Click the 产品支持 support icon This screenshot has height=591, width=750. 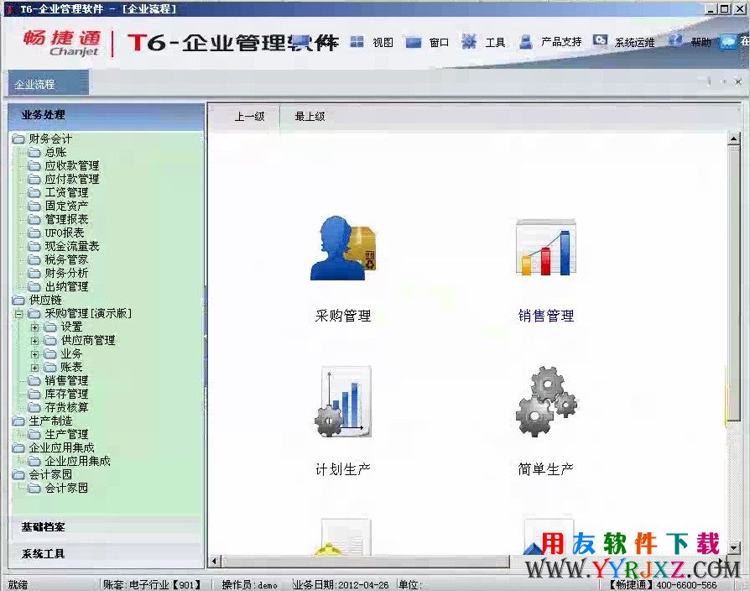tap(526, 42)
